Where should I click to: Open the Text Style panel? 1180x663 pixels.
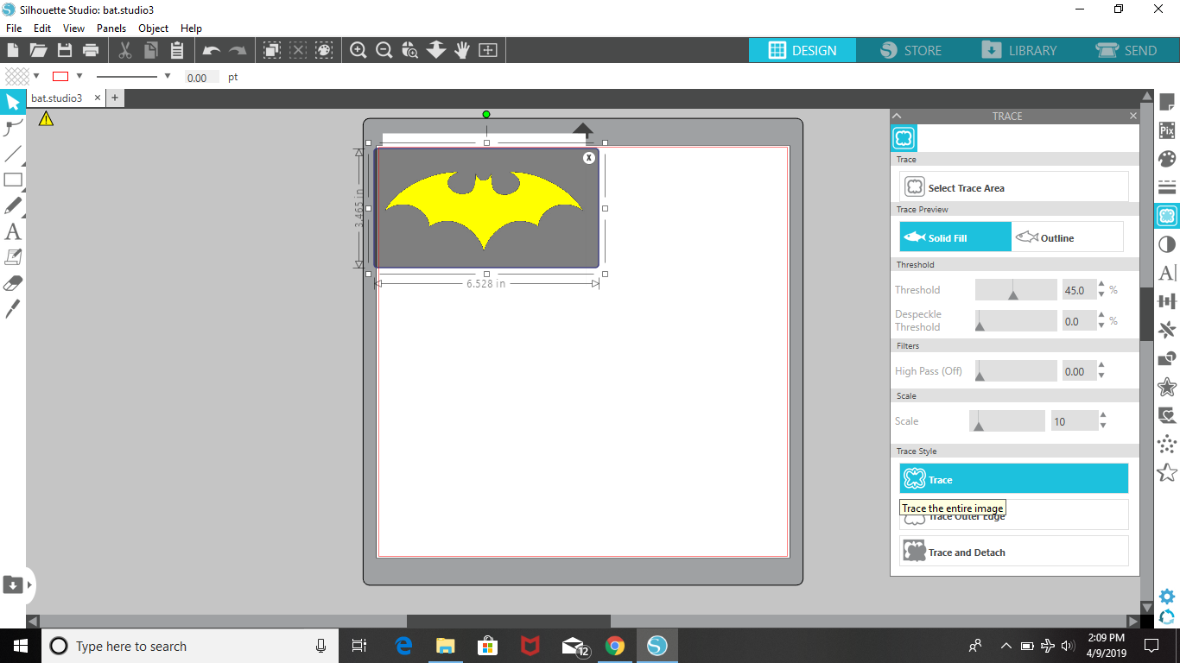[x=1167, y=273]
